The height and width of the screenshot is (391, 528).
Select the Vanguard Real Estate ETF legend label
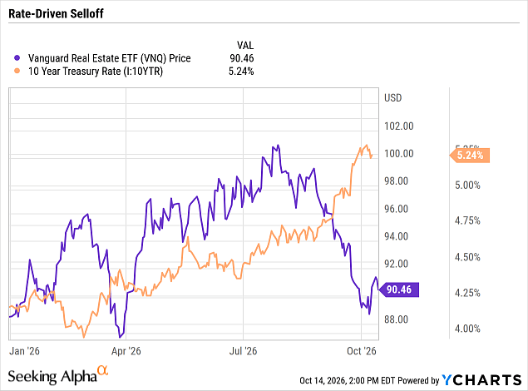tap(110, 58)
